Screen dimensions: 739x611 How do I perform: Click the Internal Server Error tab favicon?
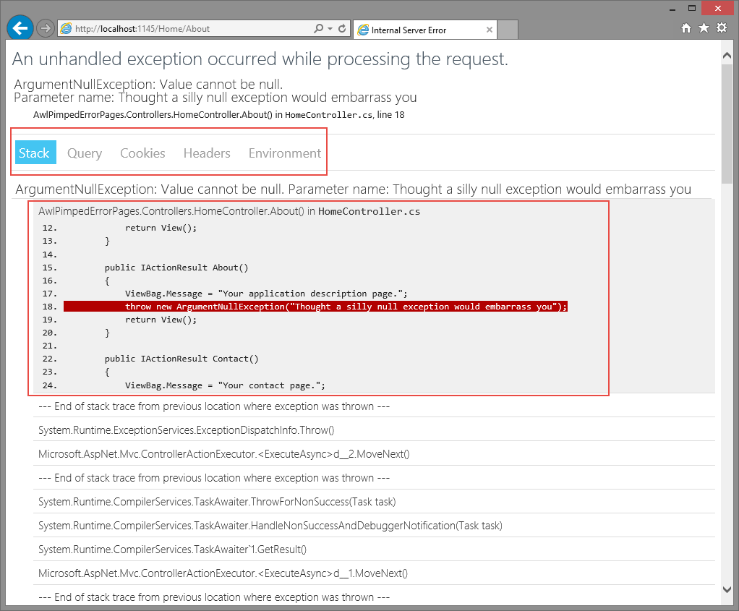pos(364,30)
